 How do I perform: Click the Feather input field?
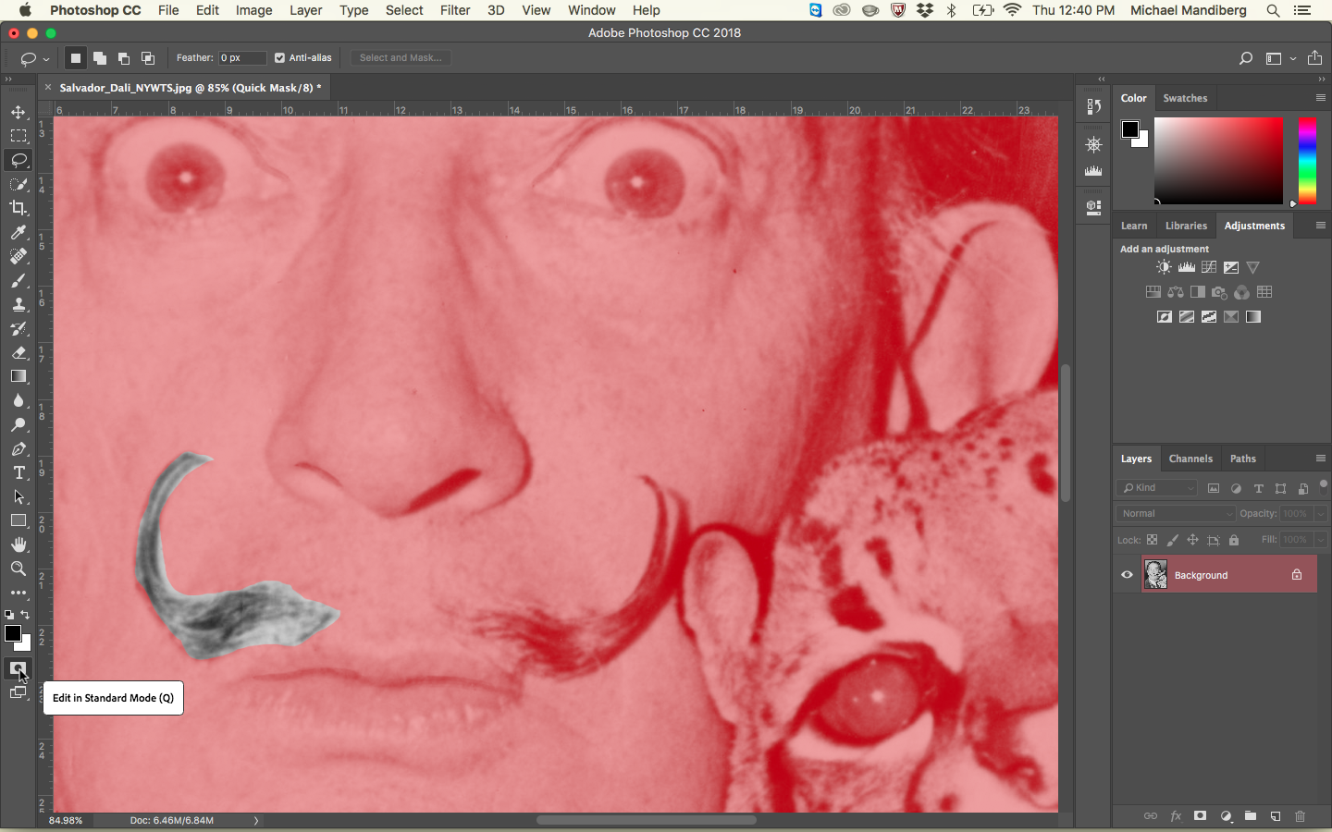242,57
